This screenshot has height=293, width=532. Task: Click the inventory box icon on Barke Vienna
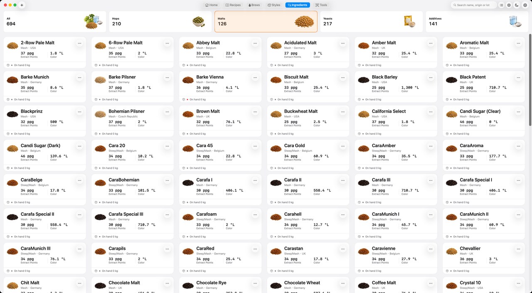coord(184,99)
